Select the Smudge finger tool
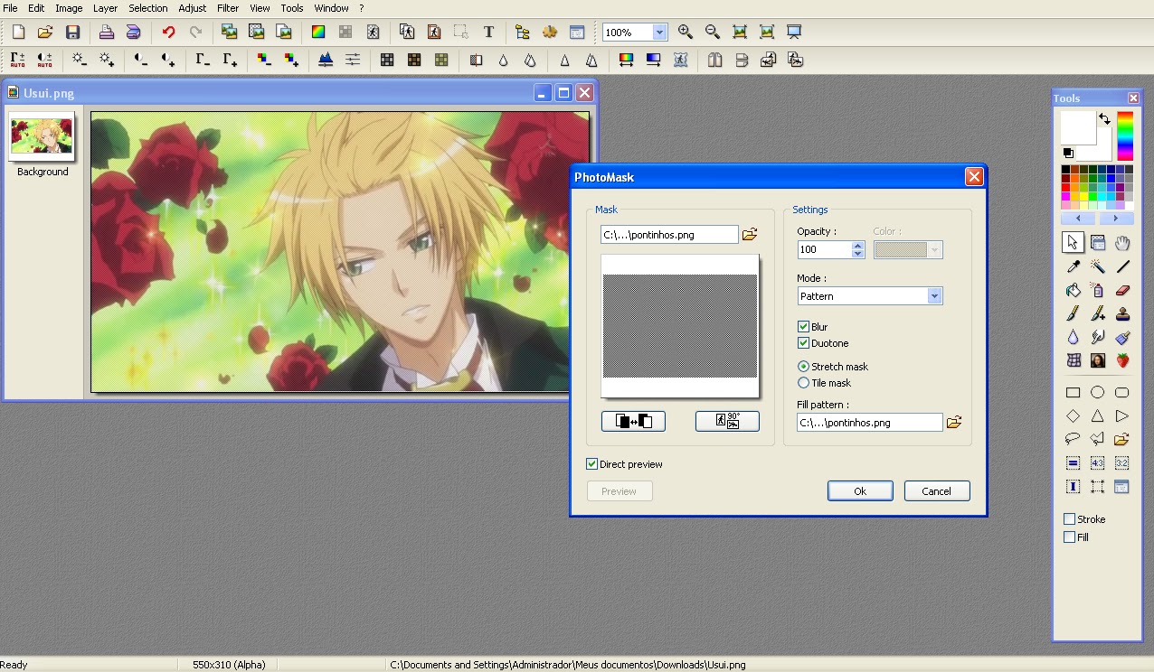Image resolution: width=1154 pixels, height=672 pixels. pos(1098,337)
